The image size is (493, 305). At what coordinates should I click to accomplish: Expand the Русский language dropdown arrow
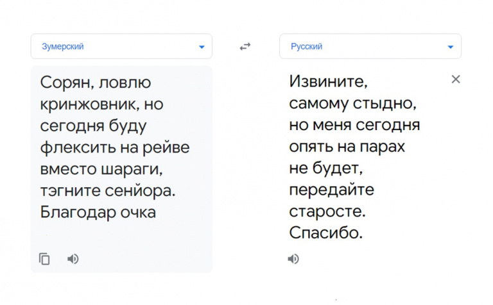[451, 47]
